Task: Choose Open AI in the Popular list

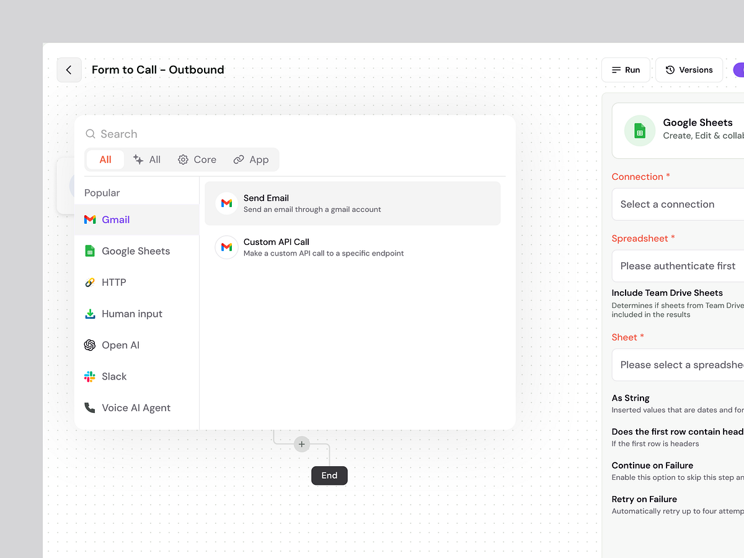Action: coord(136,345)
